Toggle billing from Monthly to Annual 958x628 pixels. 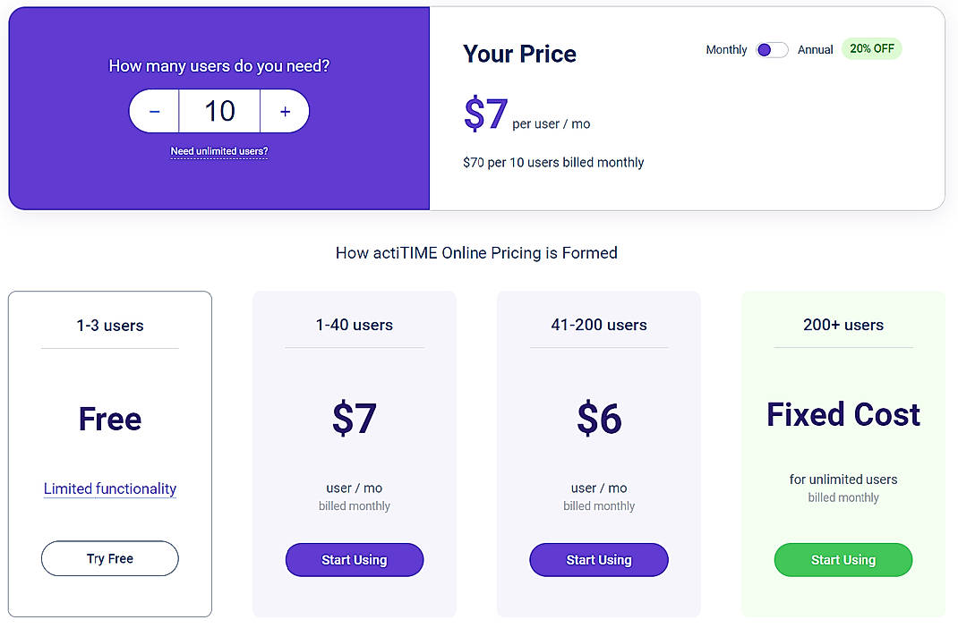pos(772,50)
